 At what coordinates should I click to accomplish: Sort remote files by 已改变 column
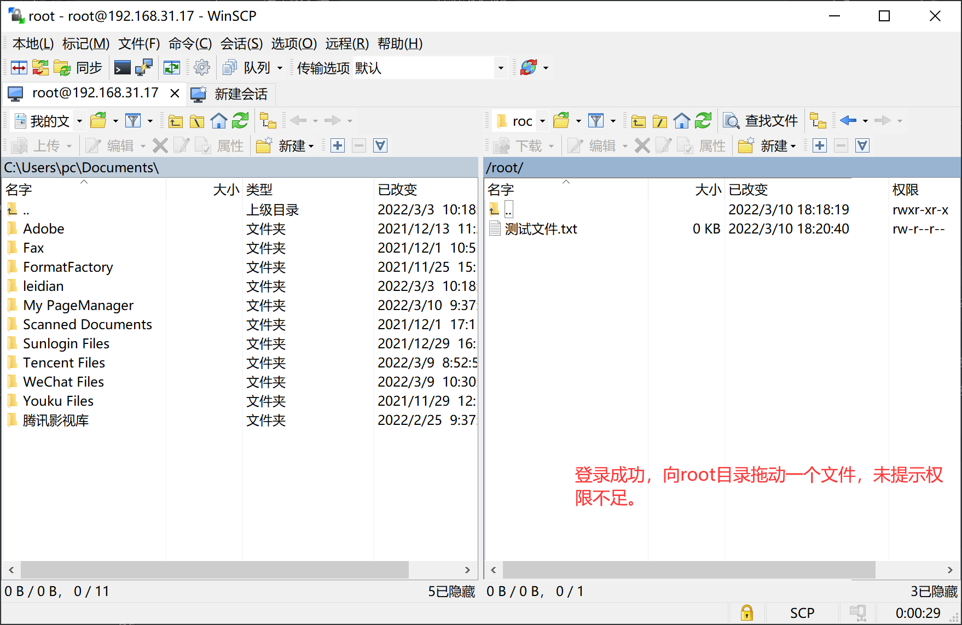click(x=806, y=189)
